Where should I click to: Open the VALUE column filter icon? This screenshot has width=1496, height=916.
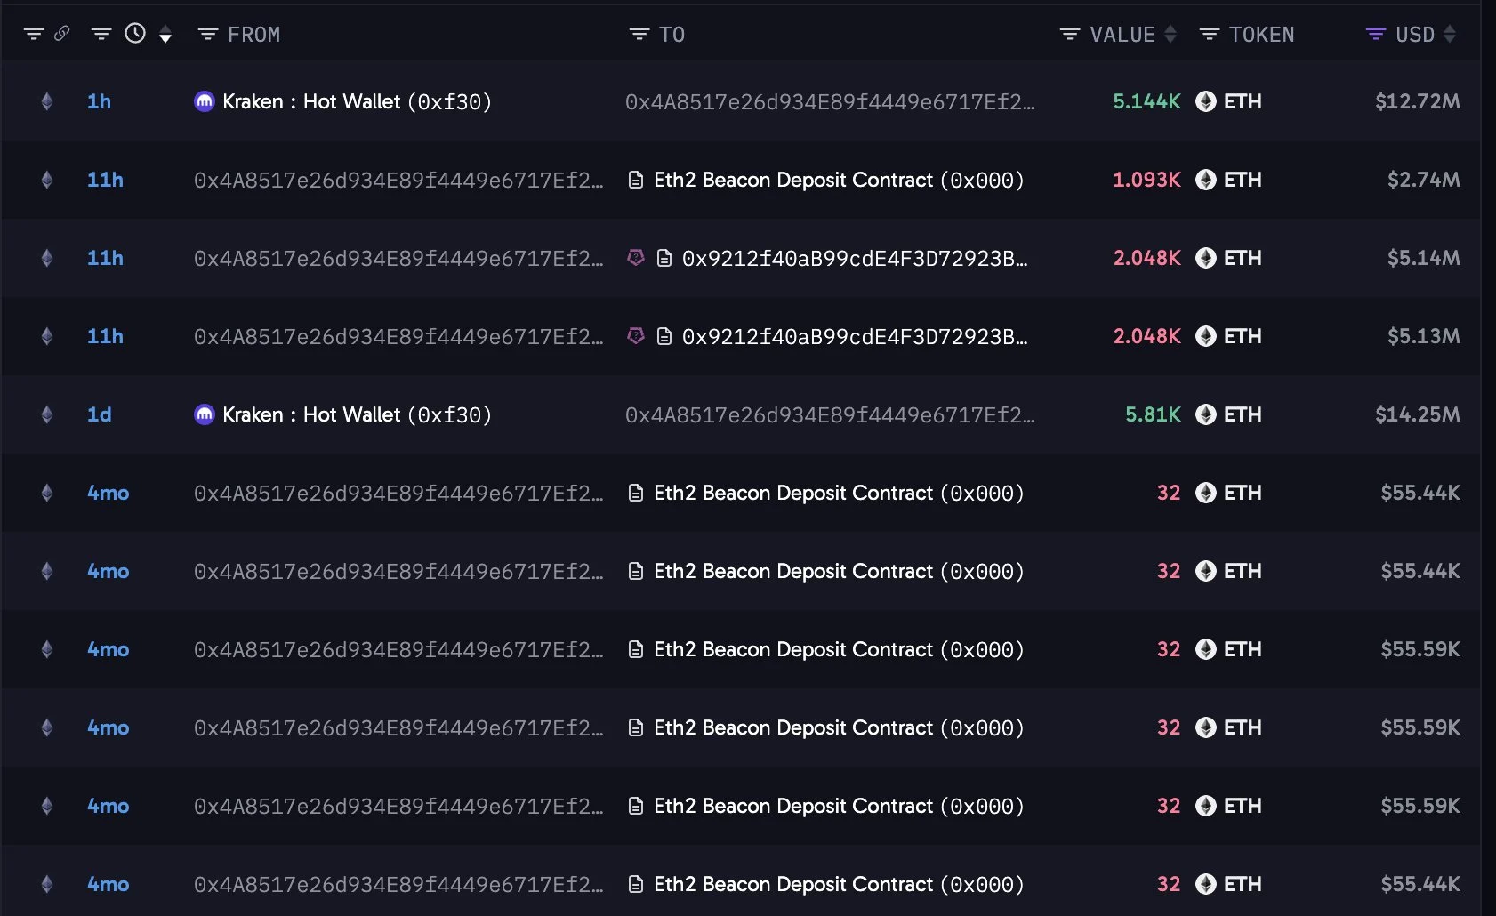click(1070, 34)
